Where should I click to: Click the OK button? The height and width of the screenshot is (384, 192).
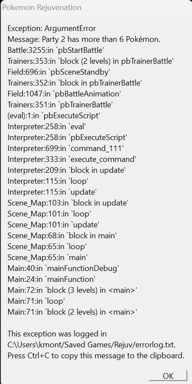tap(168, 375)
